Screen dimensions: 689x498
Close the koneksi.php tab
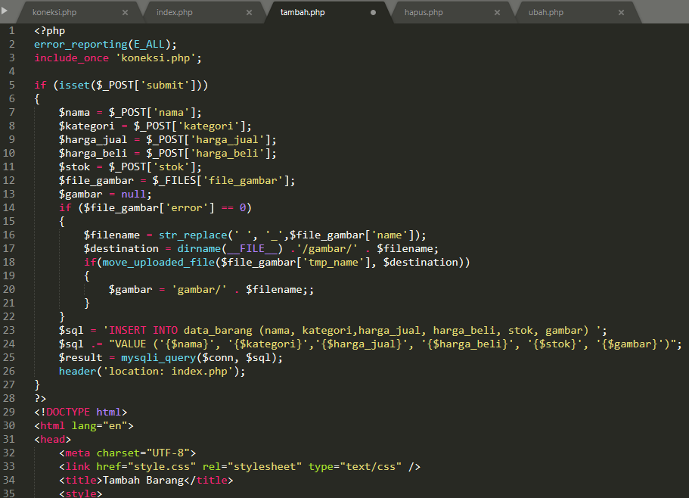126,12
